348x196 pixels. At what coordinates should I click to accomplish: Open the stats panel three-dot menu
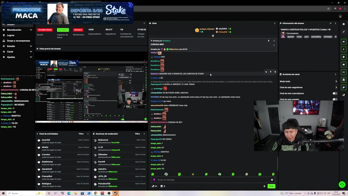click(144, 23)
